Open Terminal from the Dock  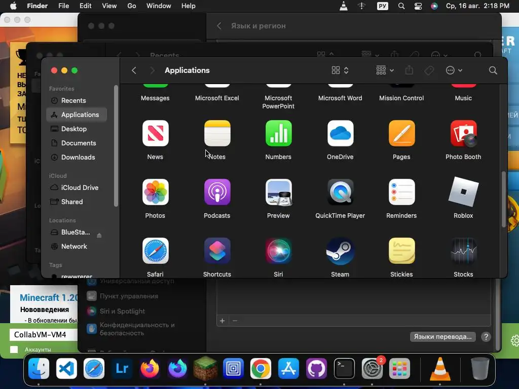point(344,369)
